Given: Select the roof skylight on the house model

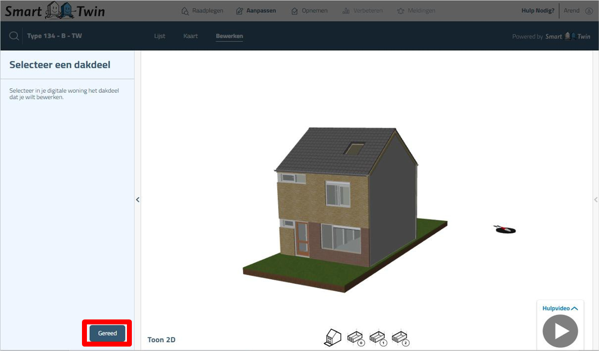Looking at the screenshot, I should 354,148.
